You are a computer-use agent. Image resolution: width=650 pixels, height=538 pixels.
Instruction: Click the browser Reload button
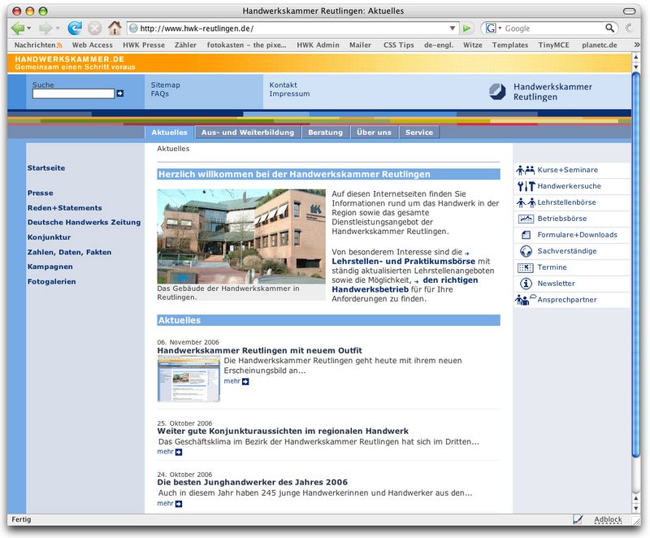[x=75, y=28]
